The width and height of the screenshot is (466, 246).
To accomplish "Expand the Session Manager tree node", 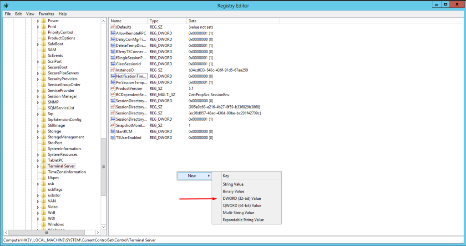I will click(x=38, y=97).
